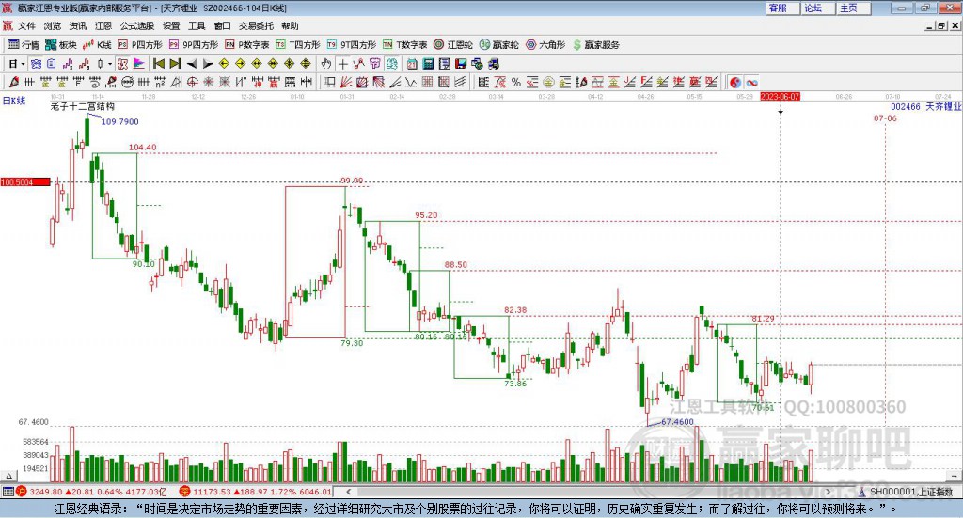Click the 论坛 forum button
This screenshot has height=518, width=963.
coord(817,8)
